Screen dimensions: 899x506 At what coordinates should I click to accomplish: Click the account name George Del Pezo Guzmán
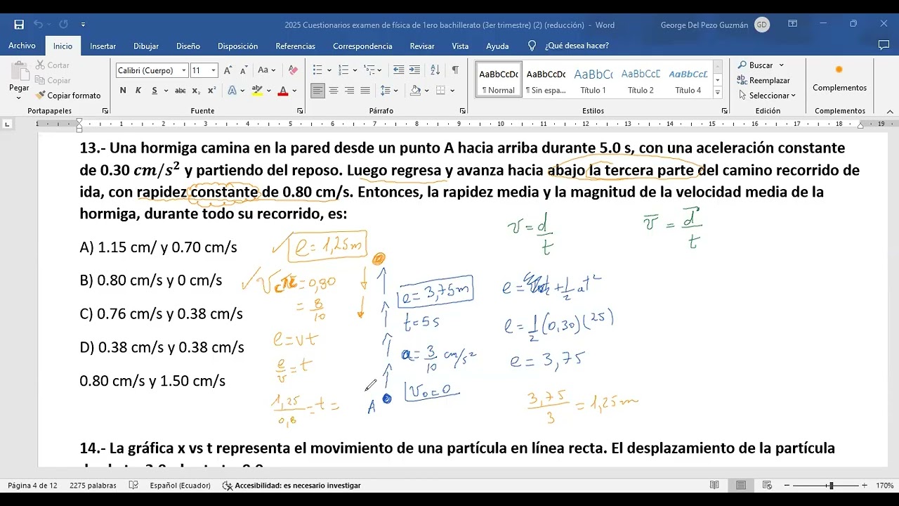(x=704, y=25)
